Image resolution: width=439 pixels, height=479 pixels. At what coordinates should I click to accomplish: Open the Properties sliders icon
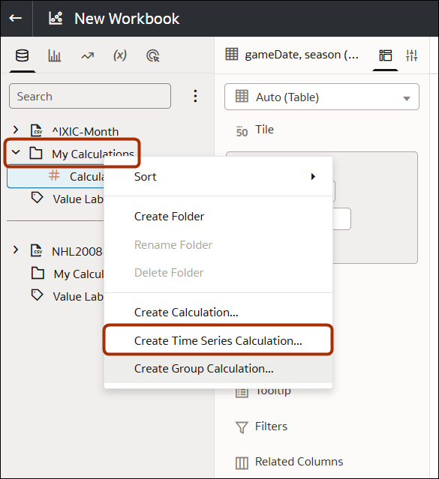click(411, 55)
